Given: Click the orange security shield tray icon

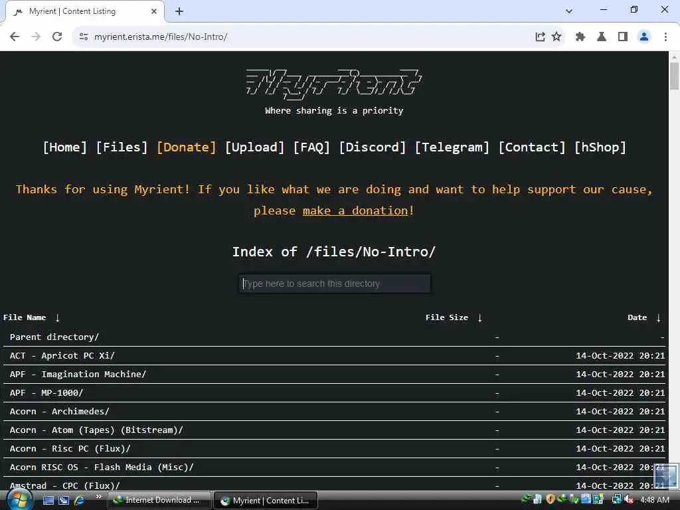Looking at the screenshot, I should tap(551, 499).
